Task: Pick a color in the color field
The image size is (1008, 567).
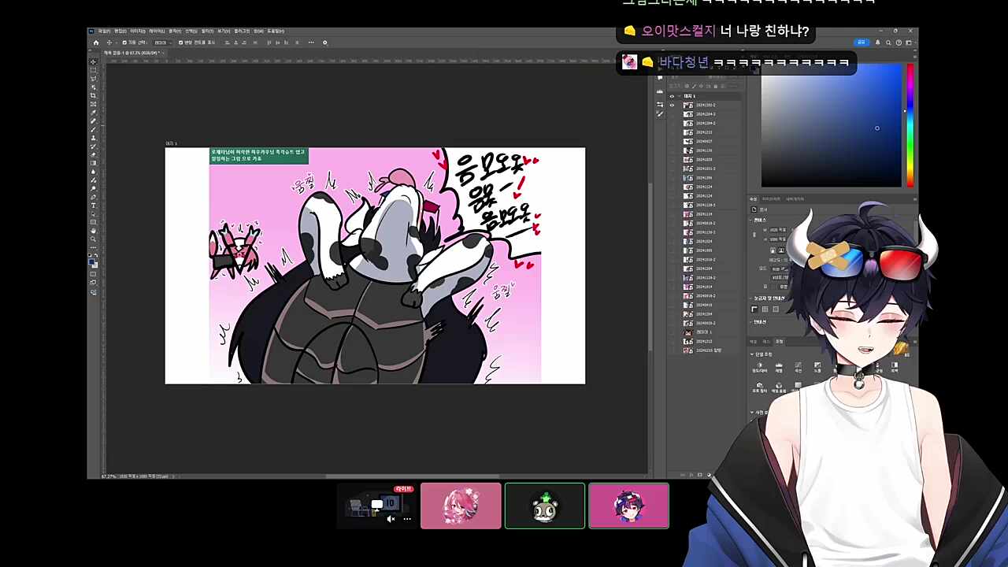Action: 831,126
